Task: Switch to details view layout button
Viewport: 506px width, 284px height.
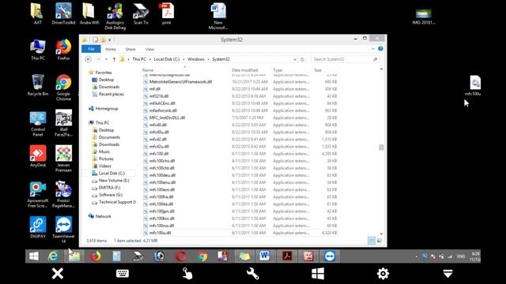Action: [x=372, y=241]
